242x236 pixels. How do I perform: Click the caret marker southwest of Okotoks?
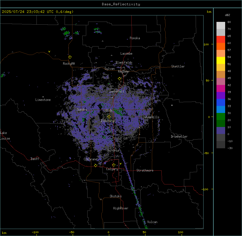[101, 199]
